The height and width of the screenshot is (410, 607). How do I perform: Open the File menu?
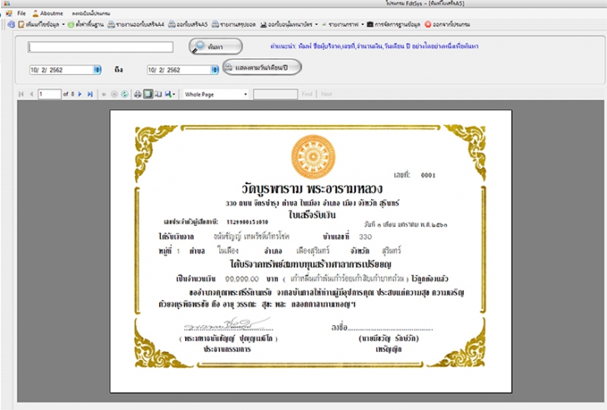coord(22,13)
